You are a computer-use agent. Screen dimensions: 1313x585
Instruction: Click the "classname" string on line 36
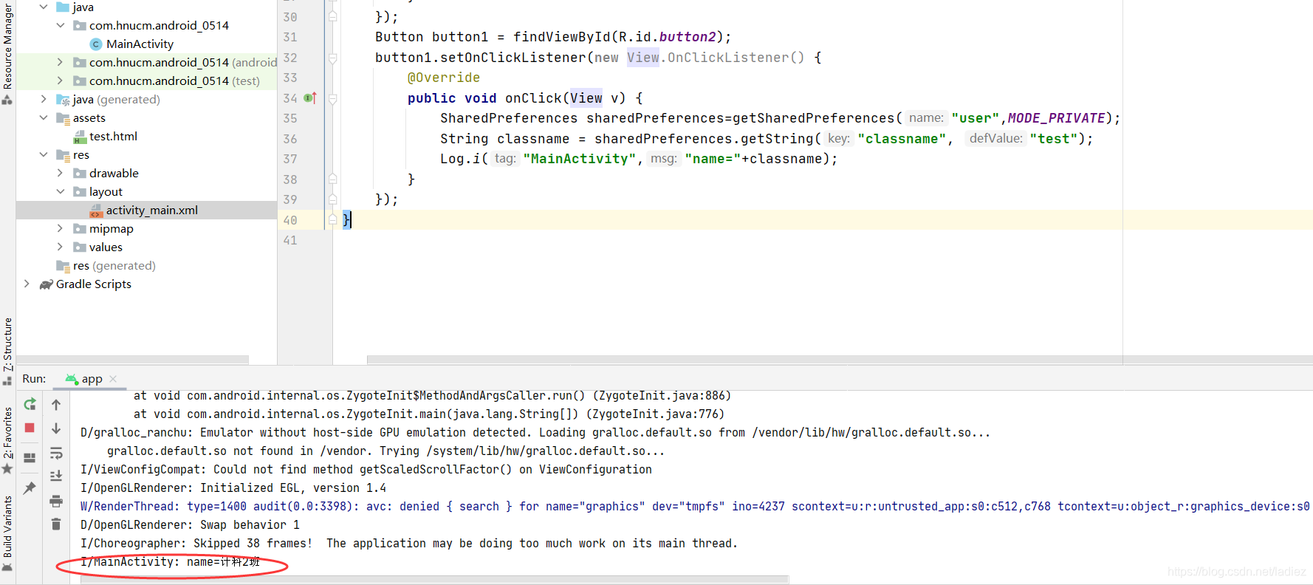(902, 139)
